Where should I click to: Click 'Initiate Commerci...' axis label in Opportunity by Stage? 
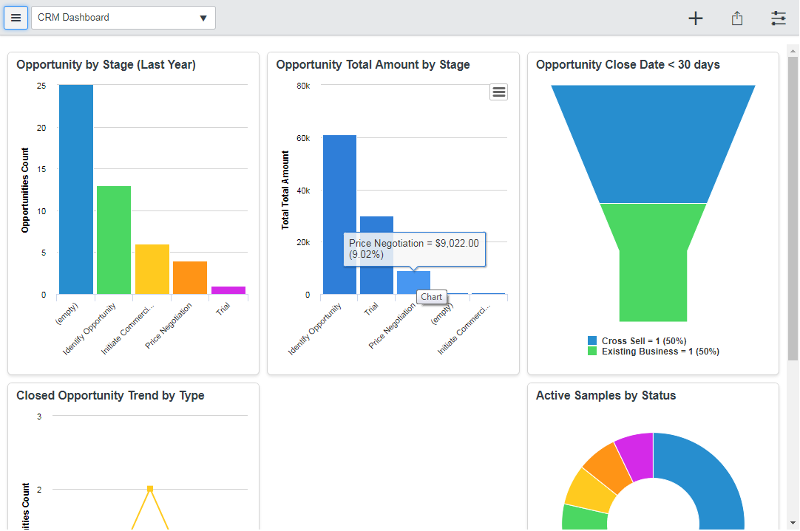127,329
